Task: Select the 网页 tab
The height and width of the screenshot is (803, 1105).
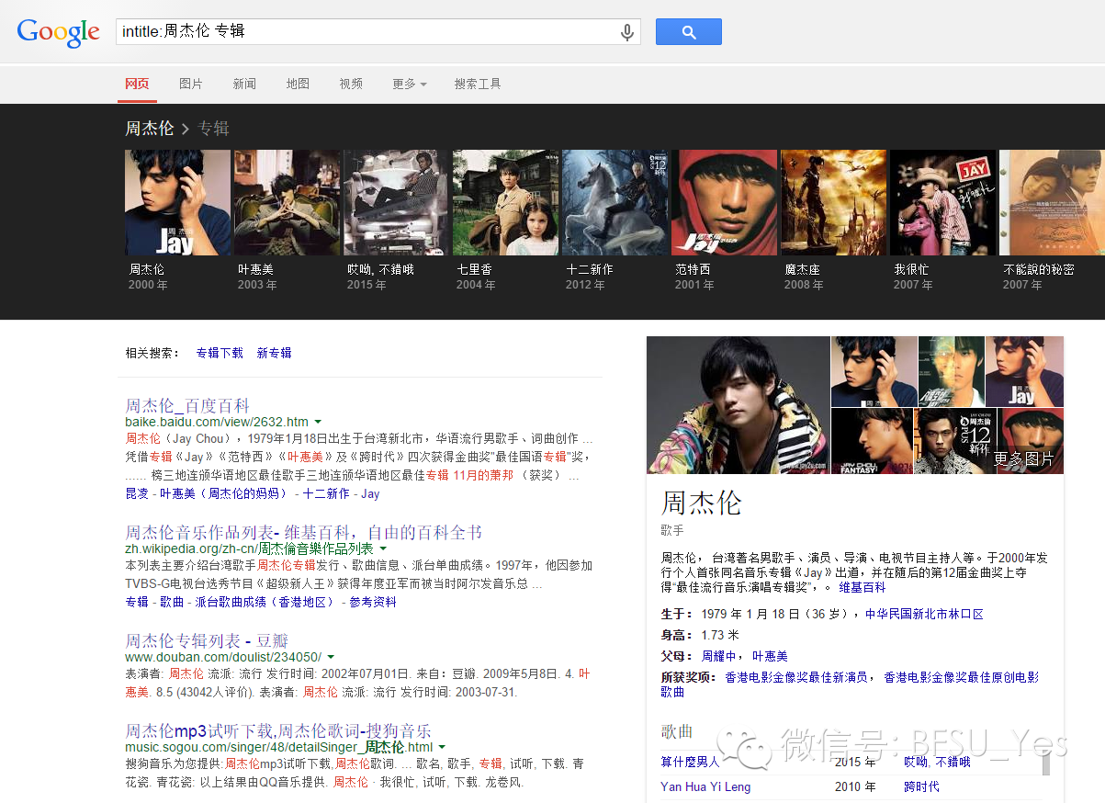Action: [137, 84]
